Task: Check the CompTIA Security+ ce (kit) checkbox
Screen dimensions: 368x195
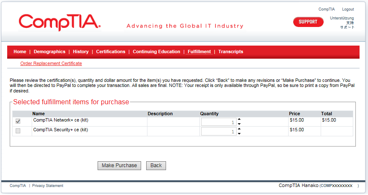Action: tap(18, 131)
